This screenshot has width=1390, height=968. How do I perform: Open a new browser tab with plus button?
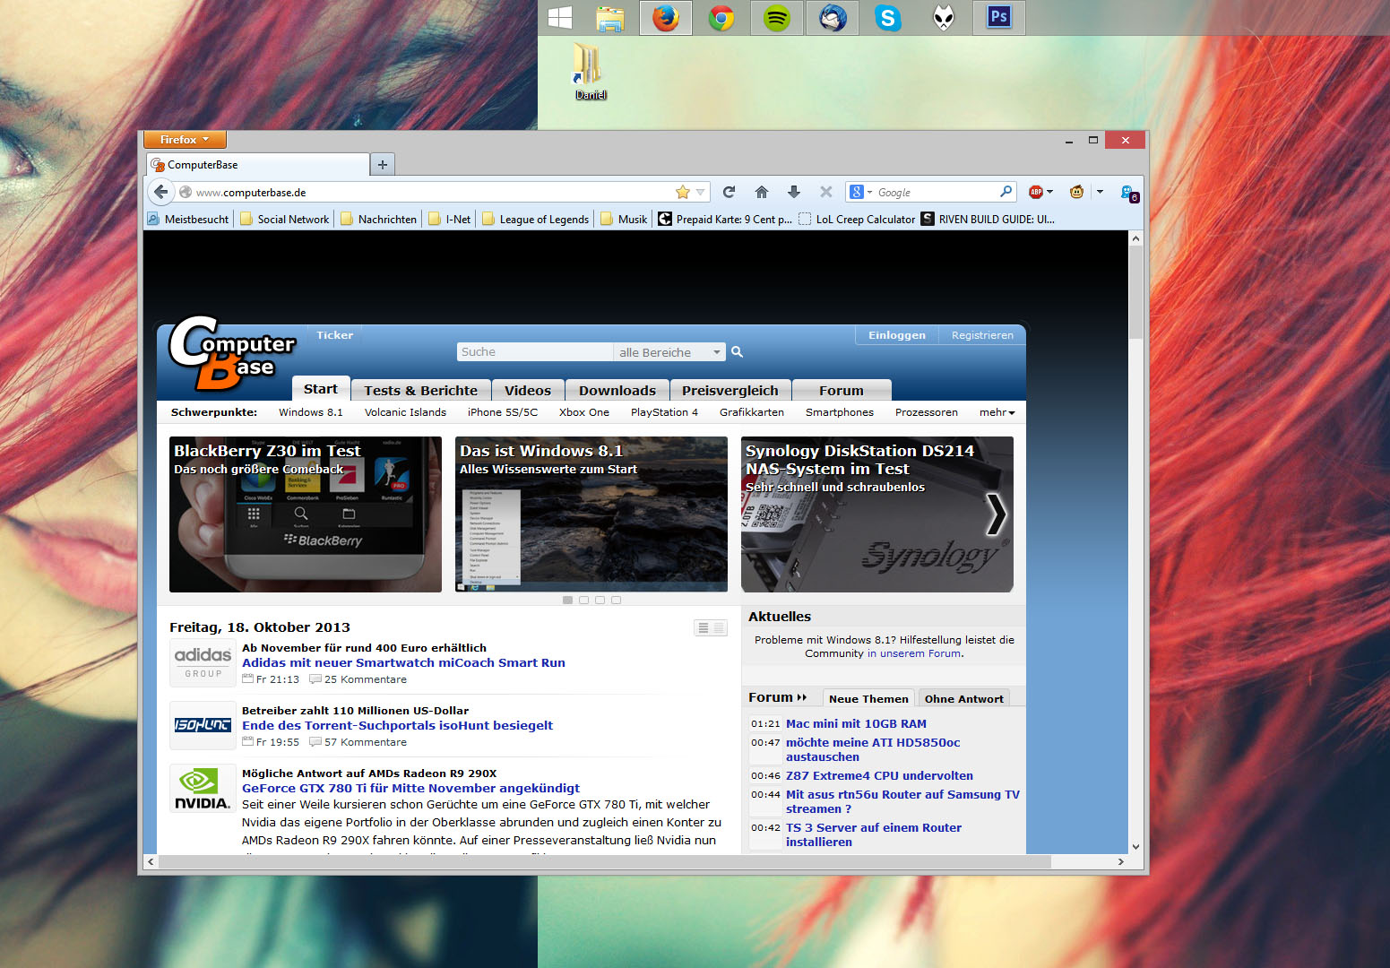point(383,165)
